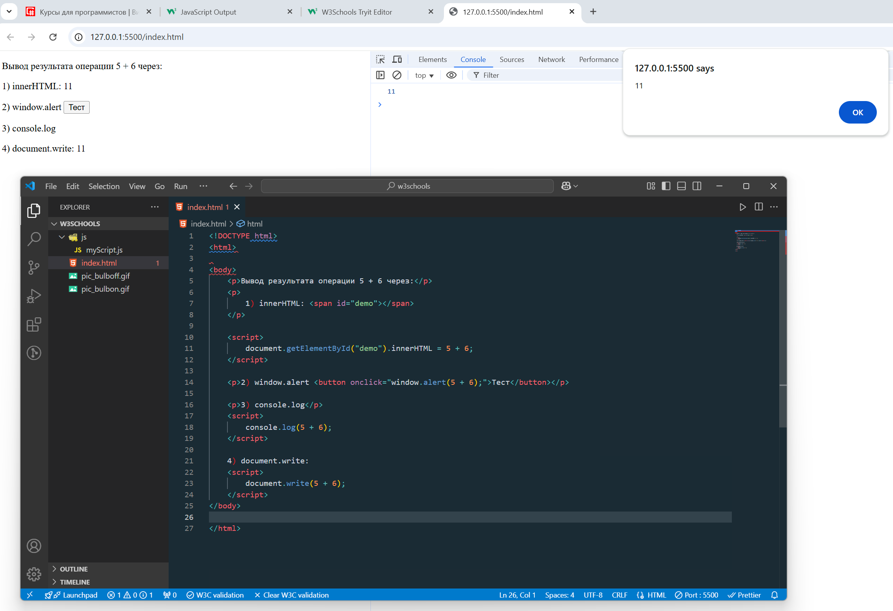The height and width of the screenshot is (611, 893).
Task: Click code minimap in VS Code editor
Action: pos(756,241)
